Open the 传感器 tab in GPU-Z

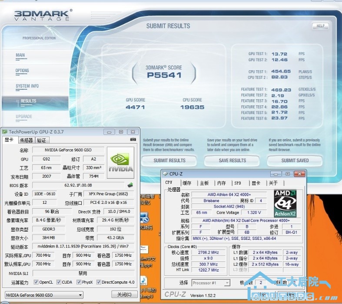(x=26, y=140)
